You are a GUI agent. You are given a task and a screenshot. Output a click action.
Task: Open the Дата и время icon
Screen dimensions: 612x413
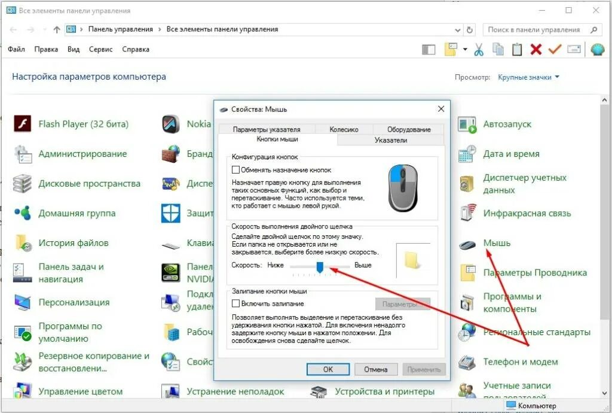pos(467,154)
